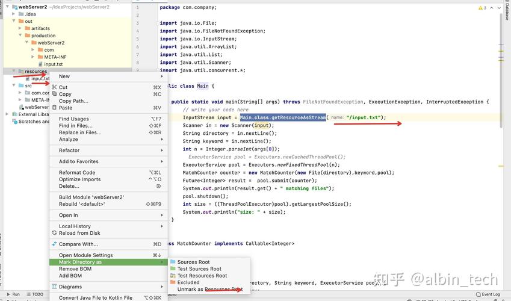Select Build Module 'webServer2'
This screenshot has width=511, height=301.
108,197
